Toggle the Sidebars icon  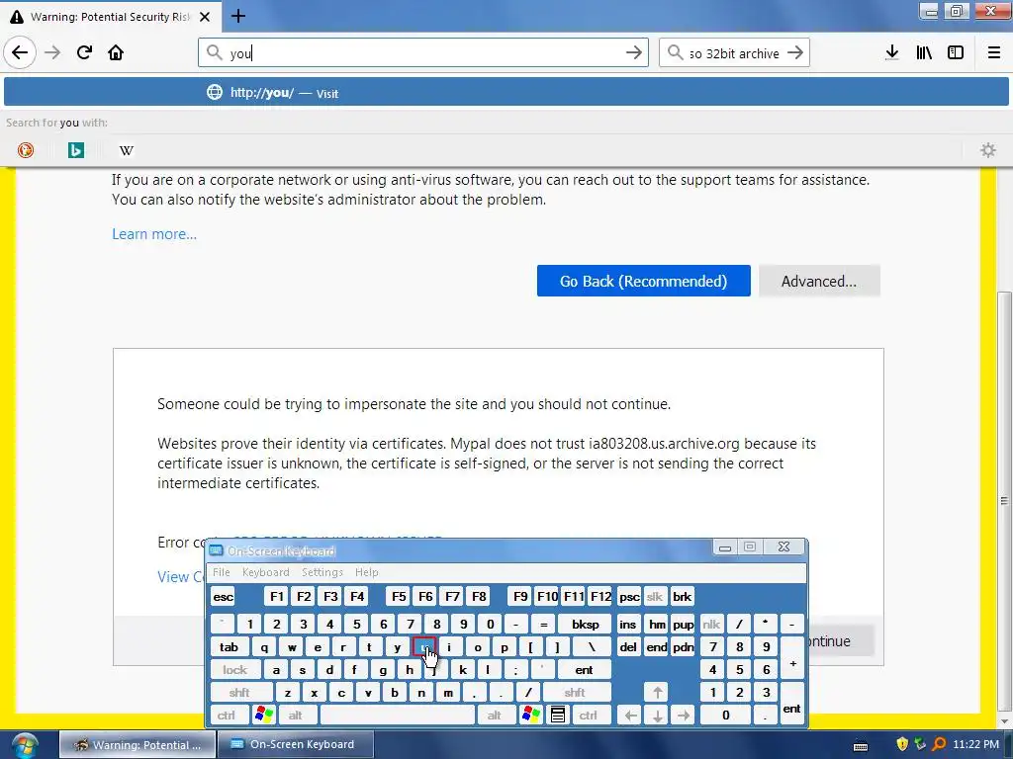tap(956, 52)
